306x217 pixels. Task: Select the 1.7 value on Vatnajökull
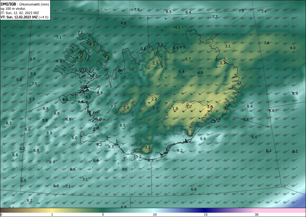coord(189,107)
